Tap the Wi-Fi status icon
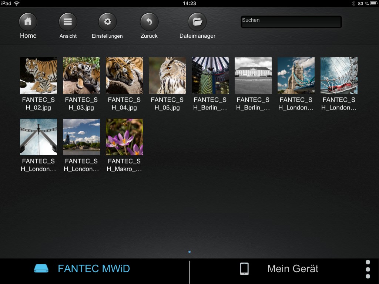The width and height of the screenshot is (379, 284). (x=17, y=3)
